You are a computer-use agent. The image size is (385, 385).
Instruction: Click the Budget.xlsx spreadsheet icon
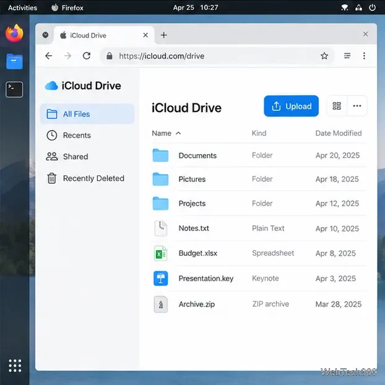click(x=160, y=253)
